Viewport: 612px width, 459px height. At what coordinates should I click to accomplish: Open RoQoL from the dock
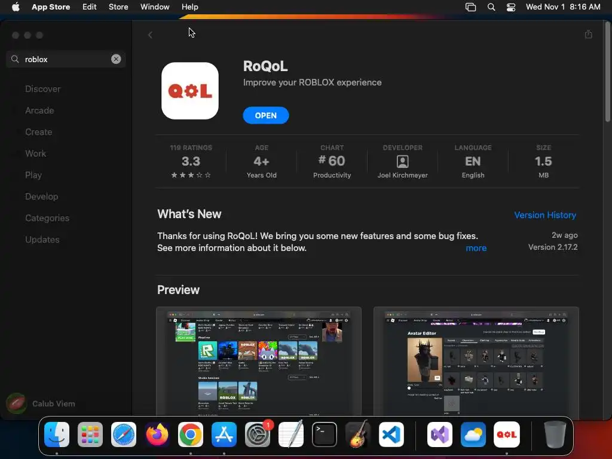tap(507, 434)
